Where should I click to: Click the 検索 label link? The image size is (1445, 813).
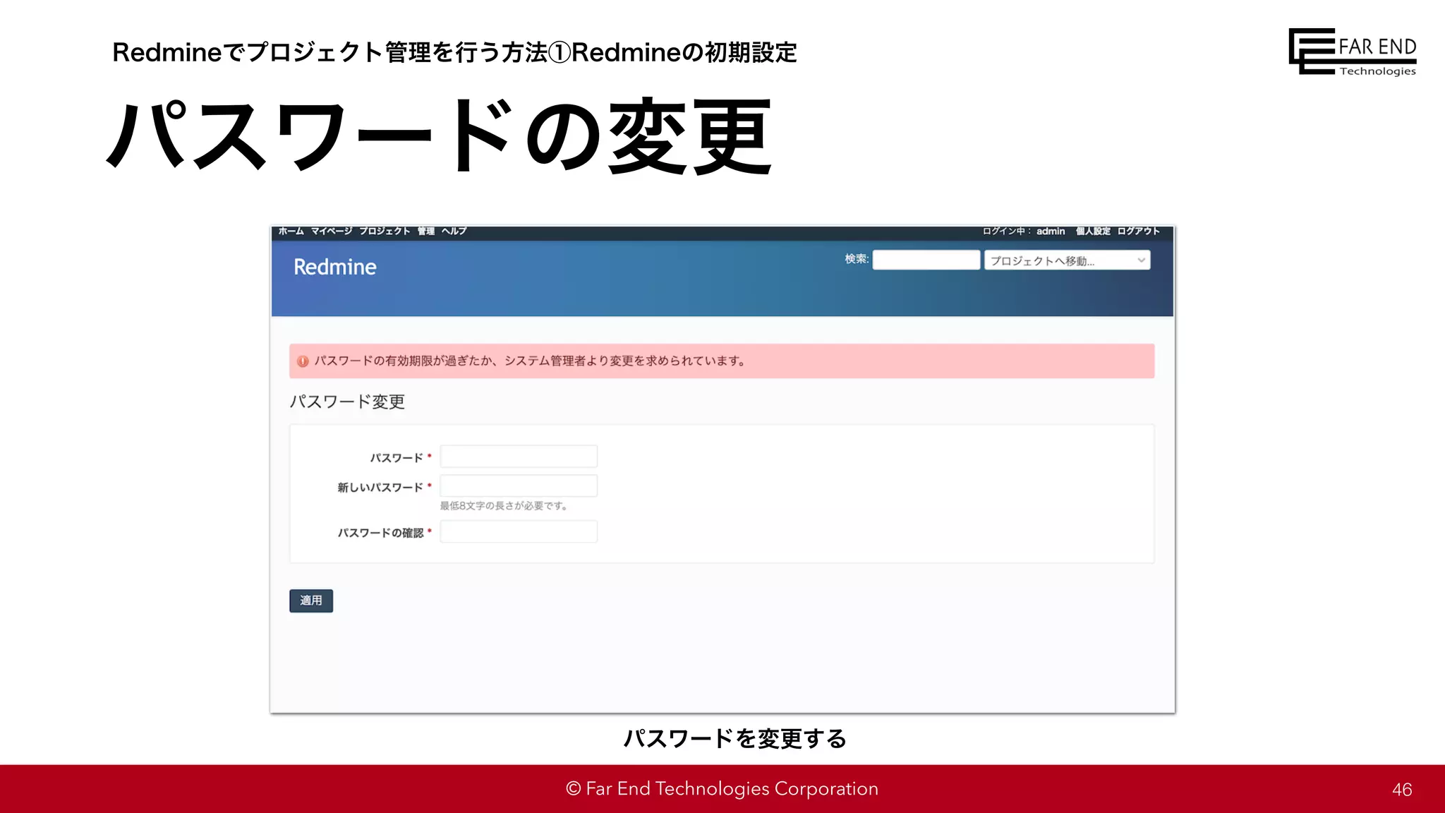coord(857,259)
